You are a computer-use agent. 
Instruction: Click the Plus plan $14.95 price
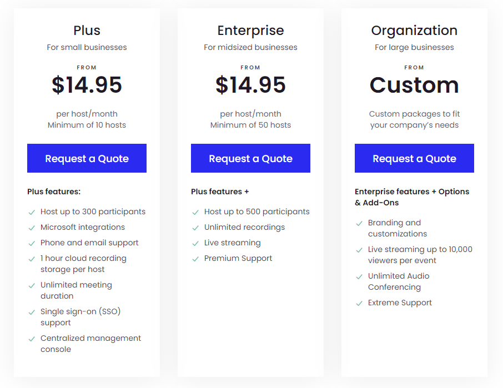(x=87, y=85)
